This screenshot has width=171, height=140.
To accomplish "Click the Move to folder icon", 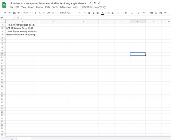I will (x=95, y=3).
